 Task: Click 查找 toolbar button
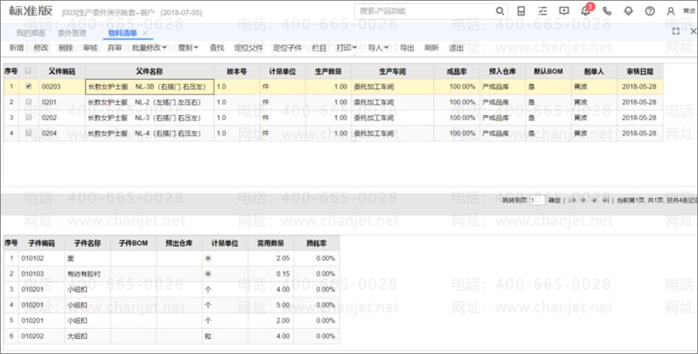pyautogui.click(x=217, y=47)
